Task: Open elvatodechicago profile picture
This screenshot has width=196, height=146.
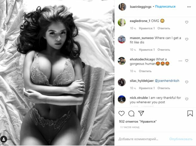Action: click(x=122, y=61)
